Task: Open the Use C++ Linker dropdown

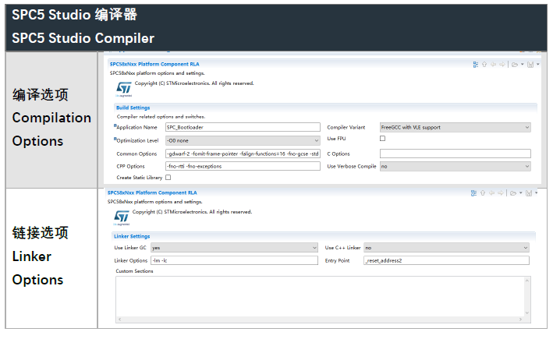Action: click(x=446, y=248)
